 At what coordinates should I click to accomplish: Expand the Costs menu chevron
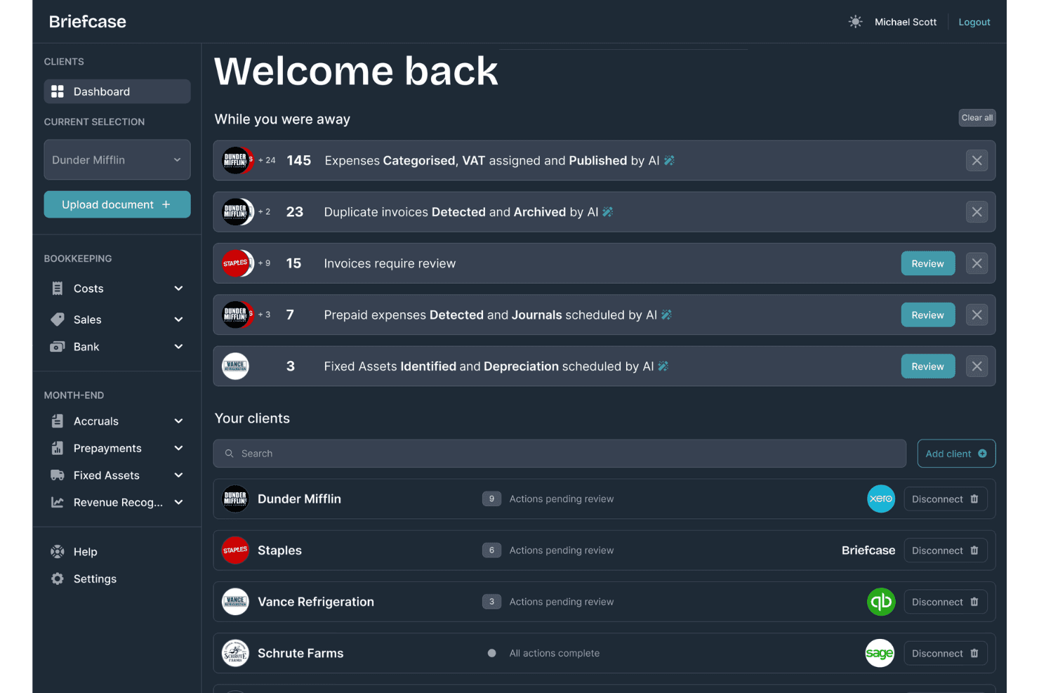tap(178, 289)
